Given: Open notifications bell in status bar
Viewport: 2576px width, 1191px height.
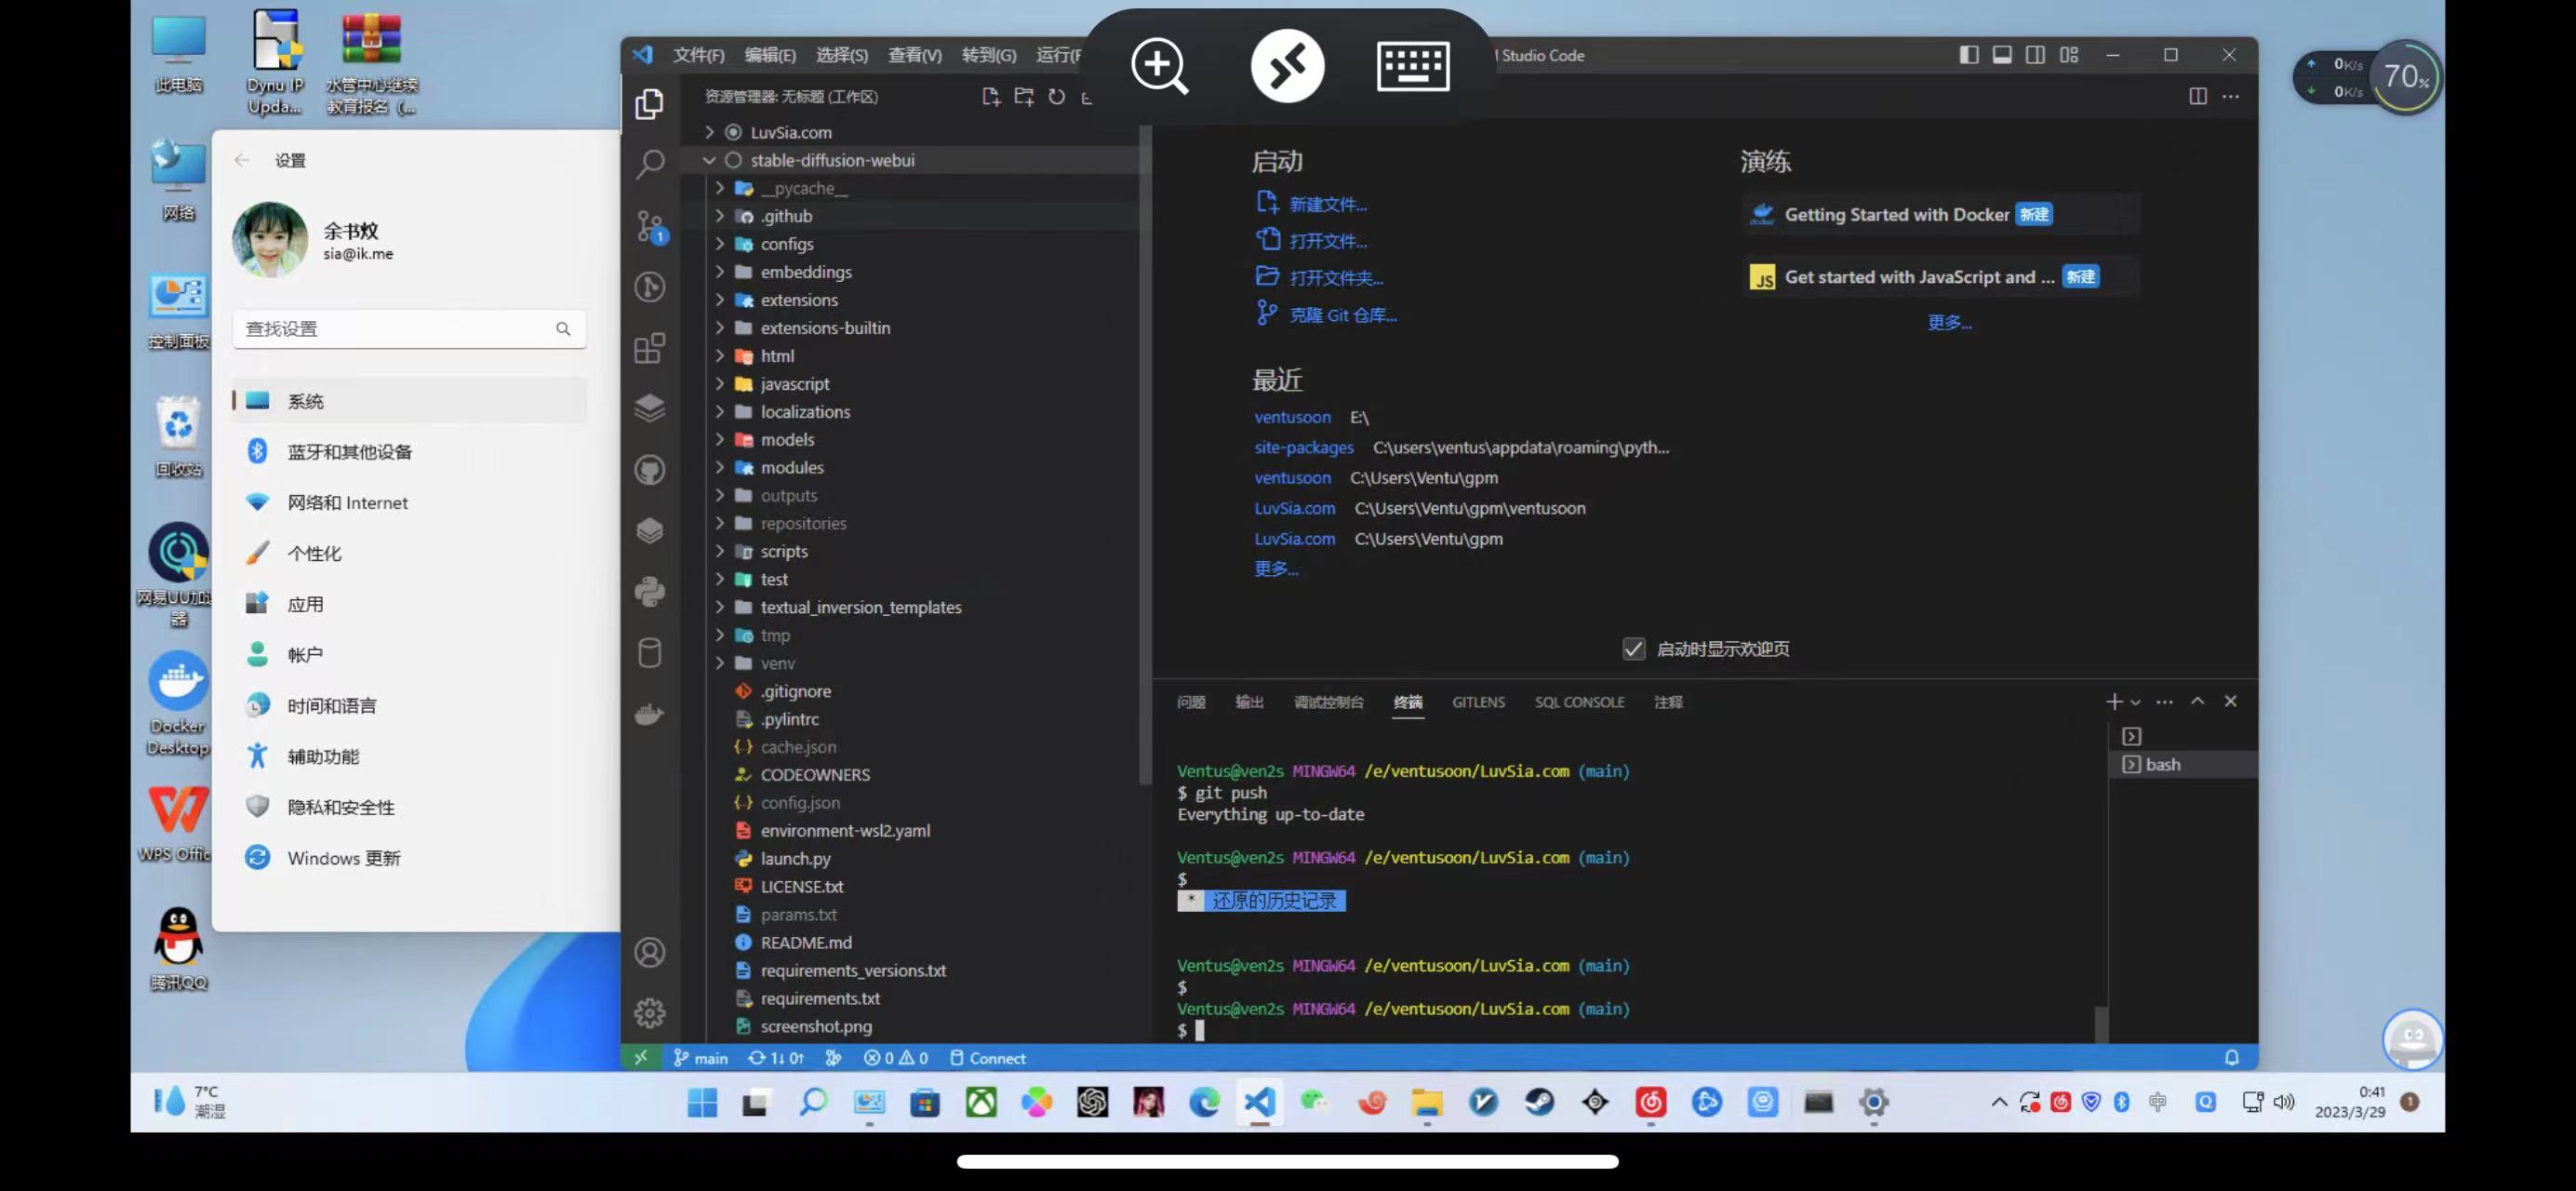Looking at the screenshot, I should point(2231,1057).
